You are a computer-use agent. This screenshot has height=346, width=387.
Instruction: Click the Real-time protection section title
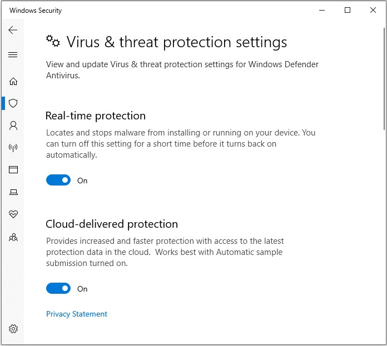tap(96, 116)
